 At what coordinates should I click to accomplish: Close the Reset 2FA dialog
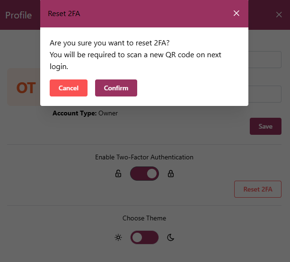[237, 13]
